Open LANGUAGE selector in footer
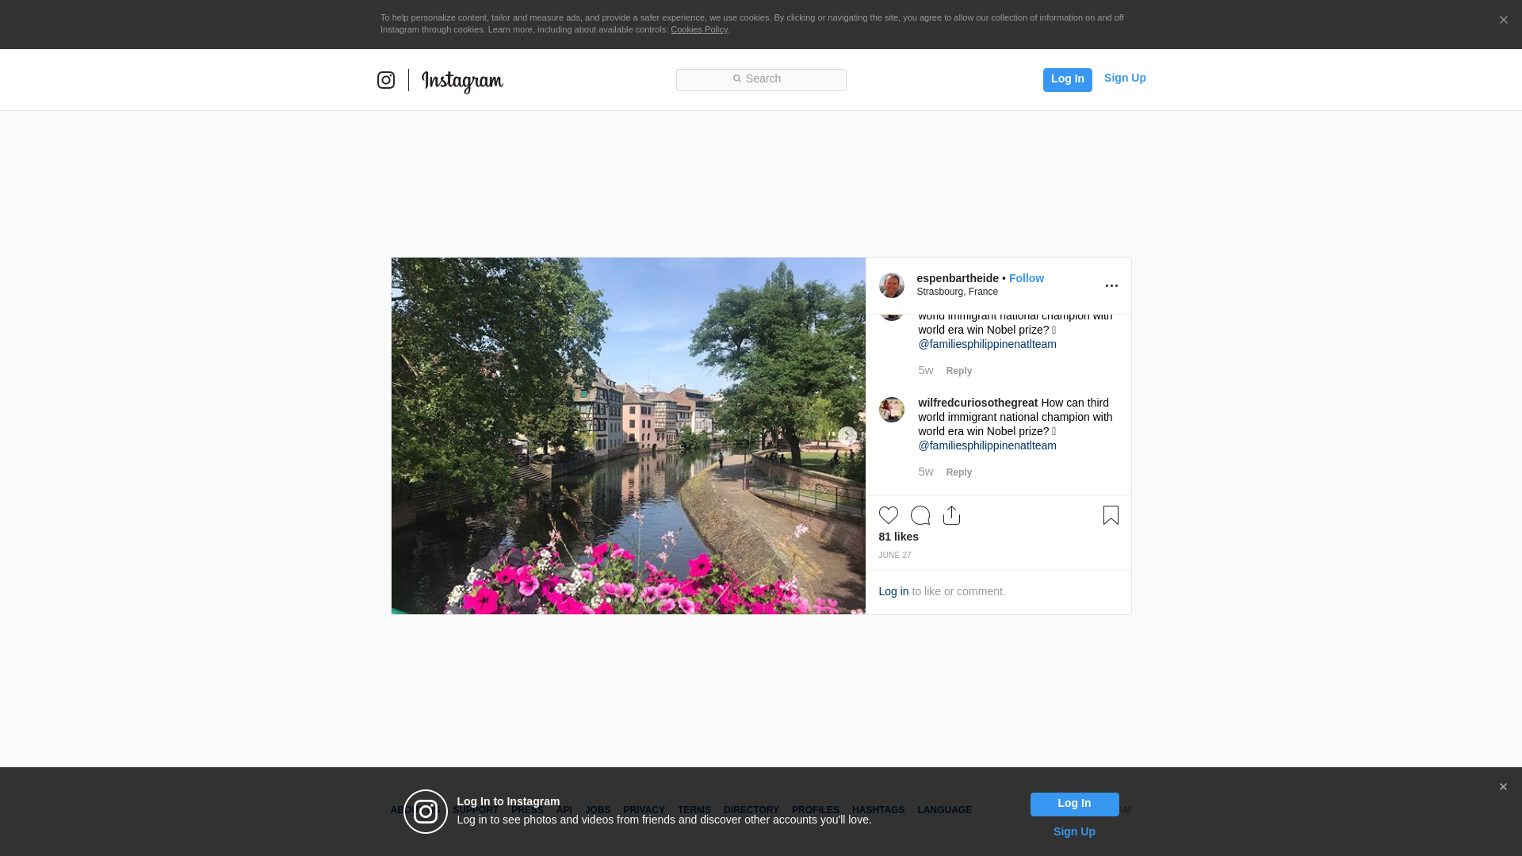Viewport: 1522px width, 856px height. [x=944, y=810]
